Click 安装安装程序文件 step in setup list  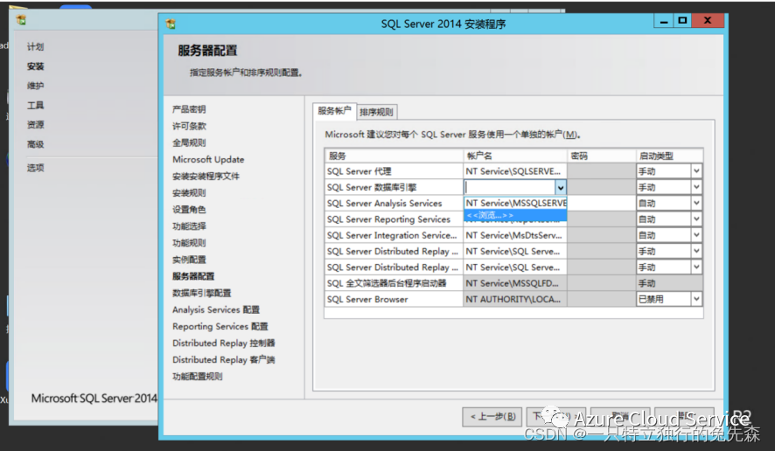(206, 177)
